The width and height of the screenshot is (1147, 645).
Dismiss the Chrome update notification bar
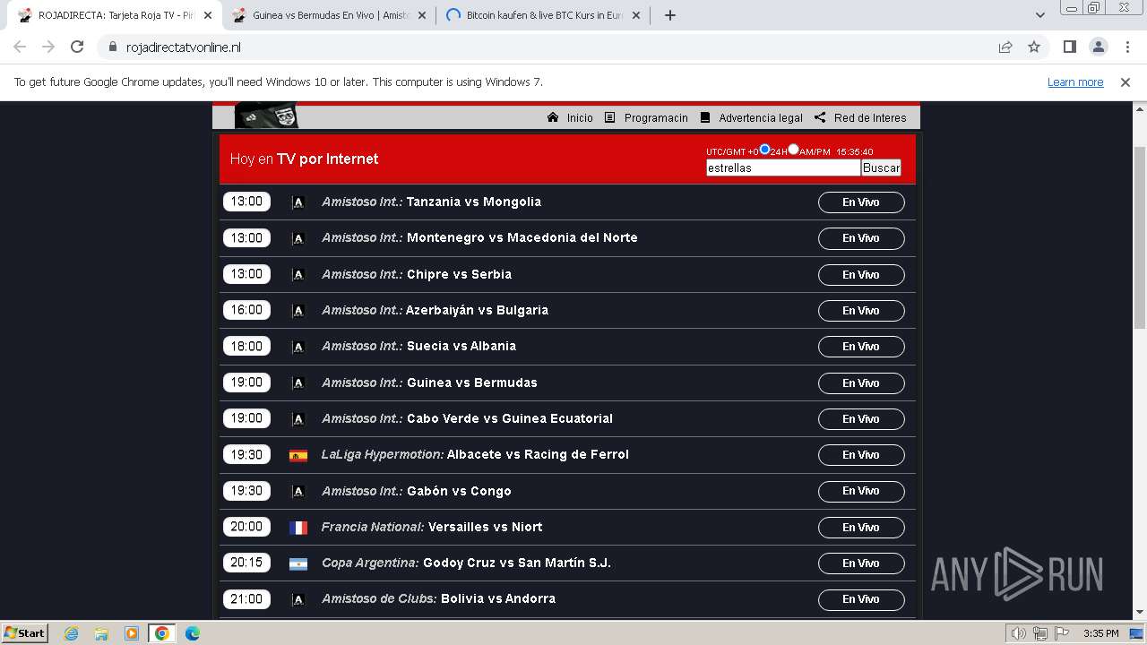pyautogui.click(x=1125, y=82)
